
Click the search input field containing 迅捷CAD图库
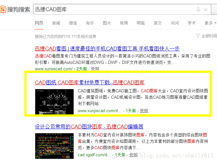pos(122,9)
